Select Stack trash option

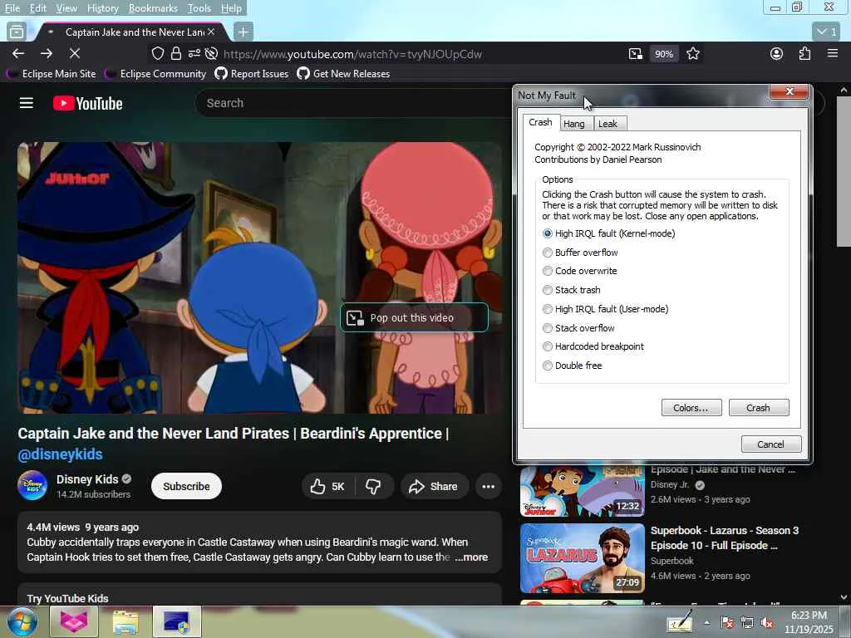[572, 290]
